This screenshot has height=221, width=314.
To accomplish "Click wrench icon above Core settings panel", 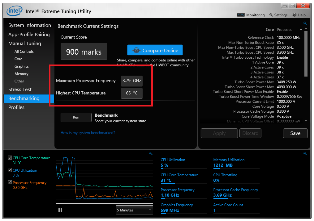I will (305, 23).
